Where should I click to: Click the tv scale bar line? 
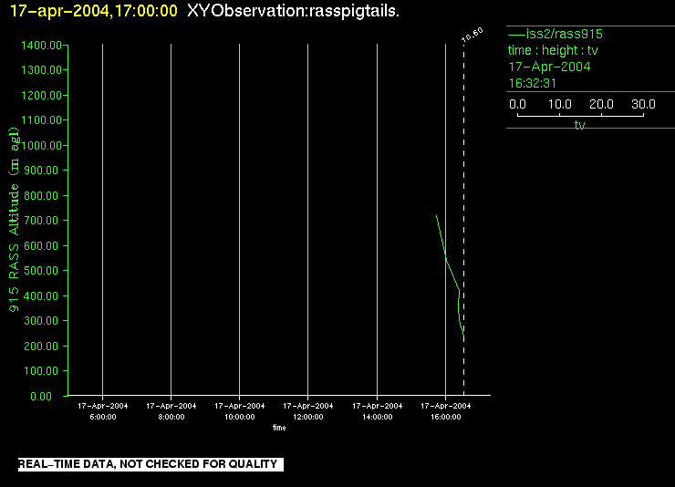[580, 116]
